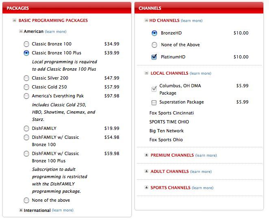The image size is (269, 220).
Task: Click the $47.99 Classic Silver 200 price
Action: tap(112, 78)
